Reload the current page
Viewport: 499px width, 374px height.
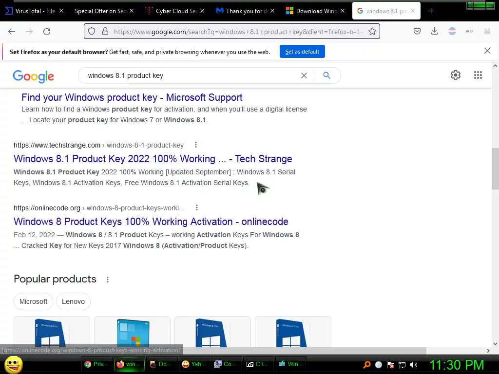coord(47,32)
